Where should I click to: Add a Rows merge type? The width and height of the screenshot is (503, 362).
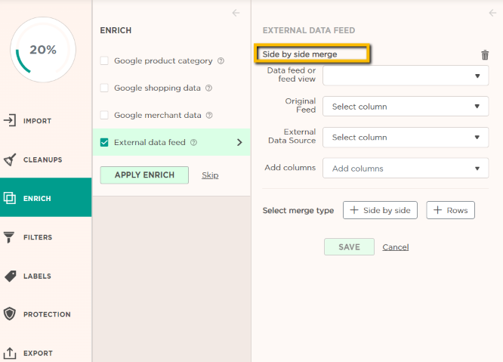450,210
